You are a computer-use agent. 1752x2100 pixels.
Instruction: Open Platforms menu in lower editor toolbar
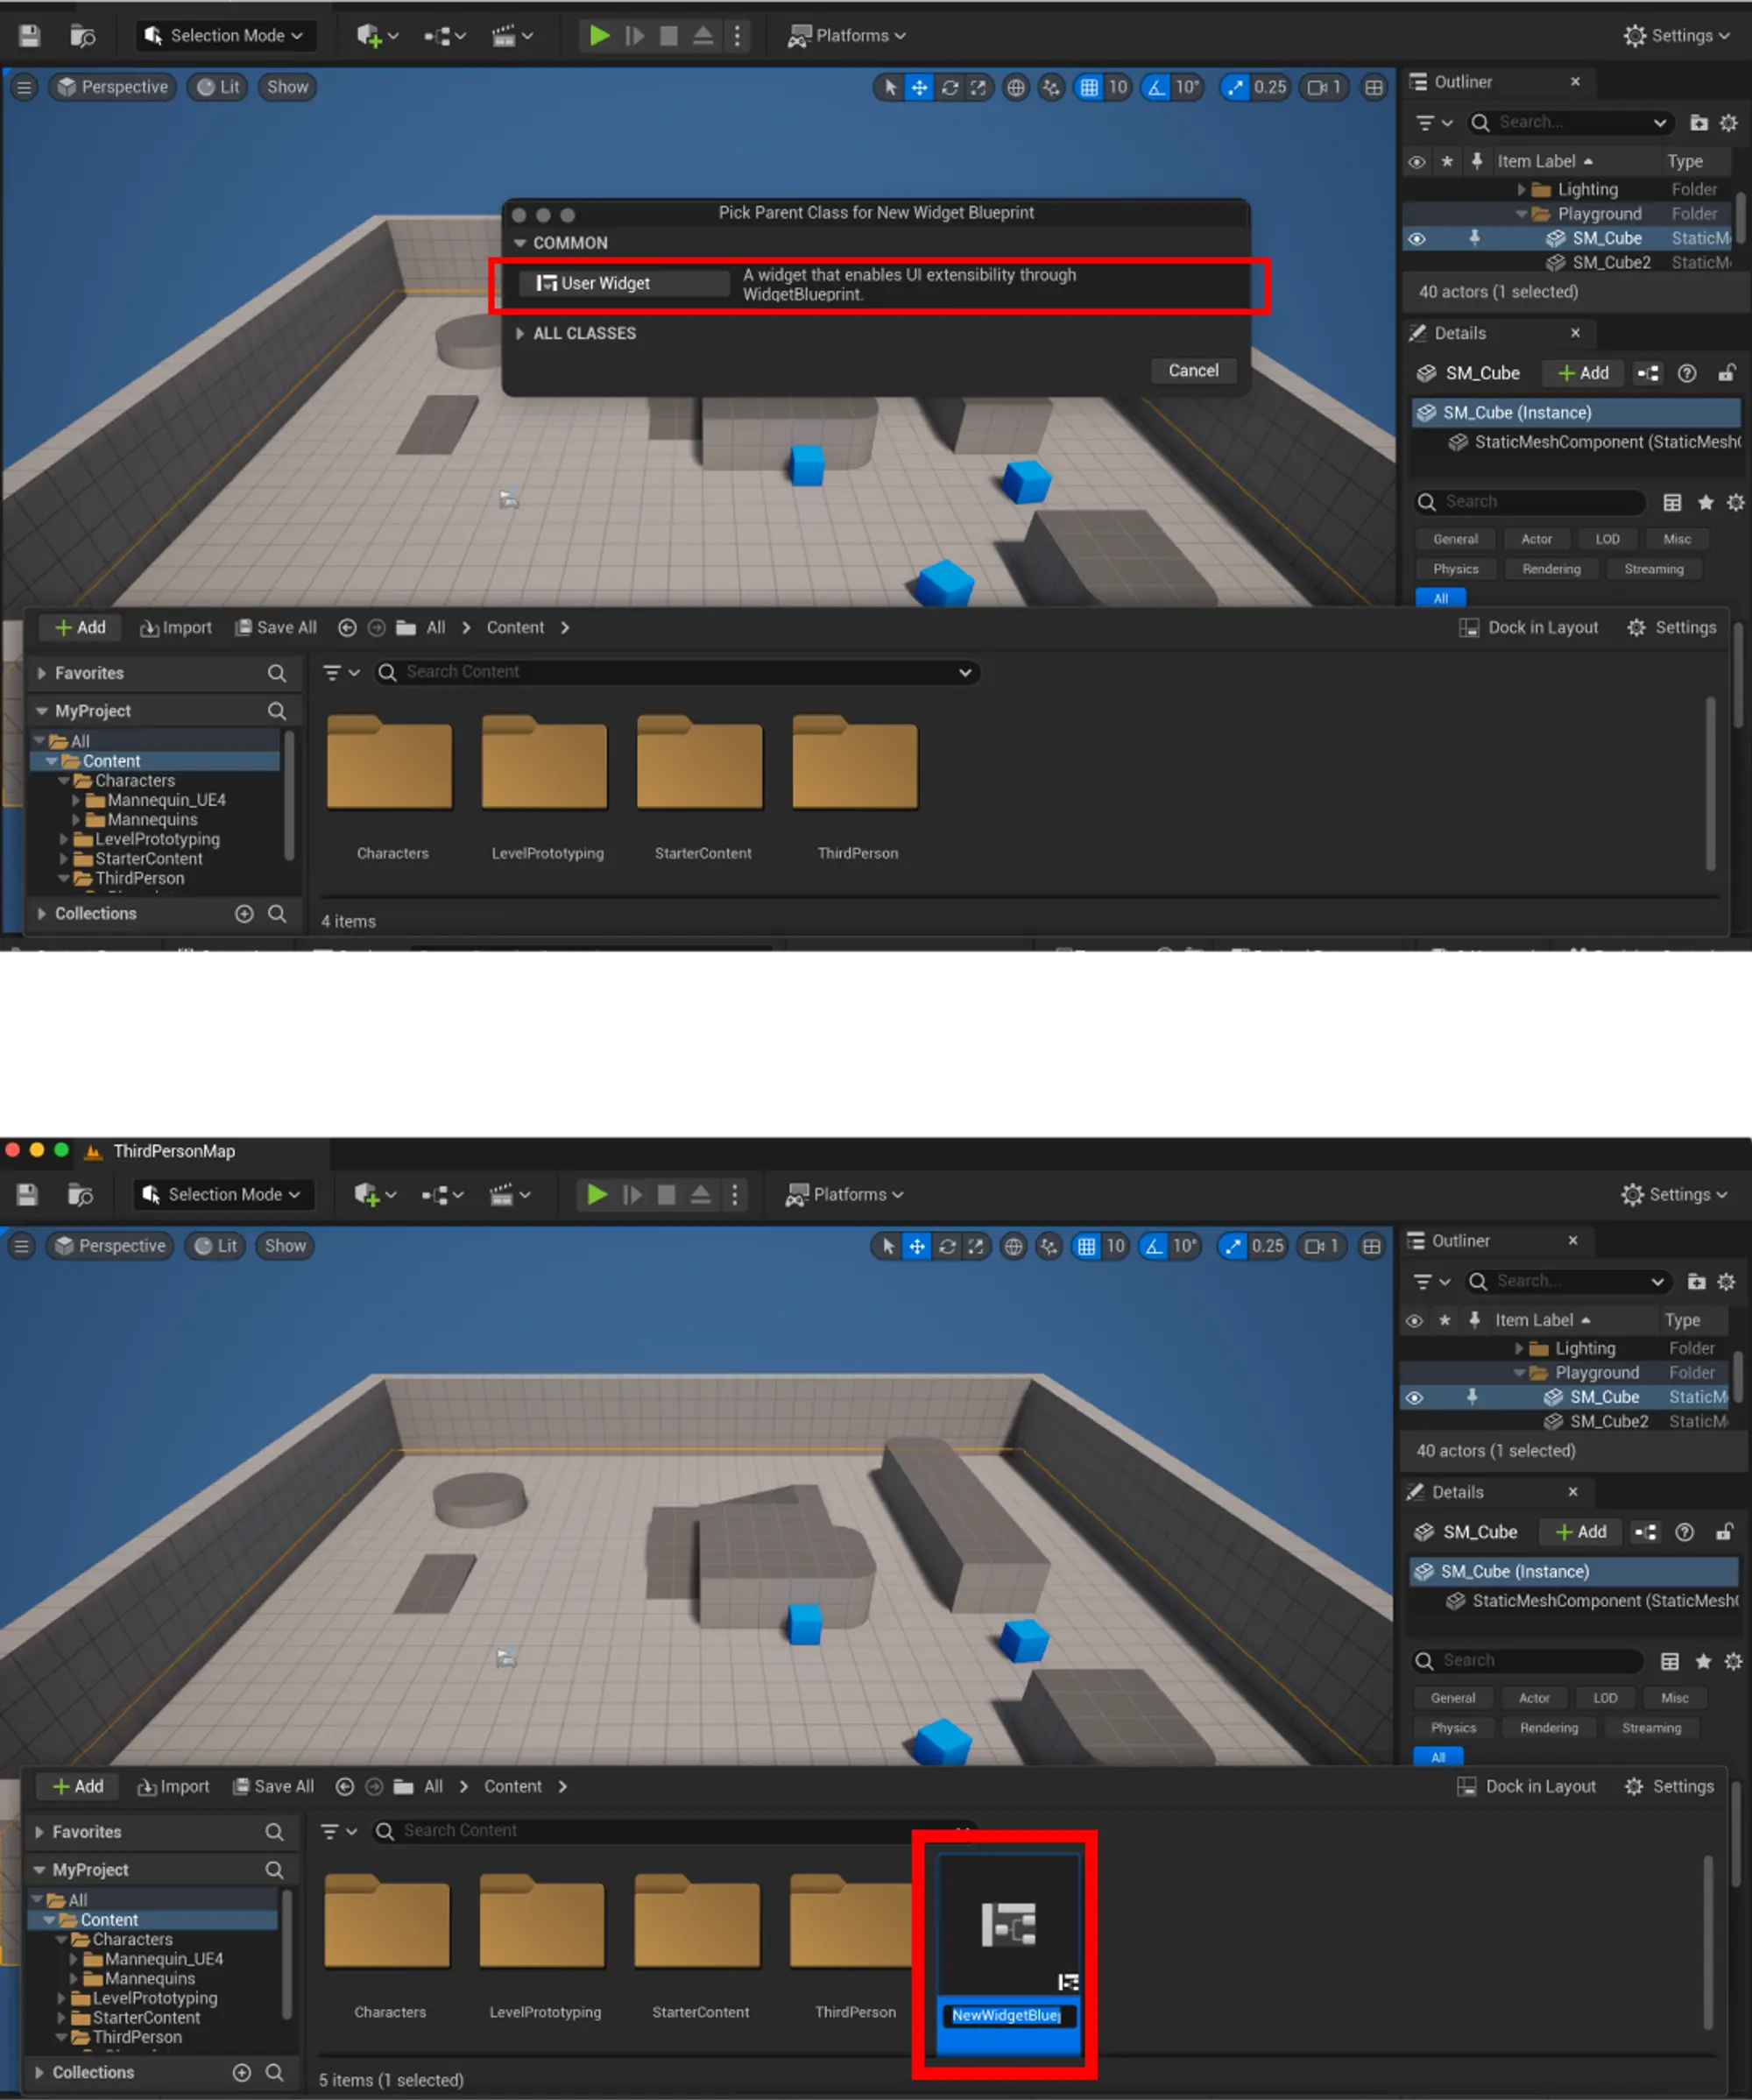coord(845,1194)
